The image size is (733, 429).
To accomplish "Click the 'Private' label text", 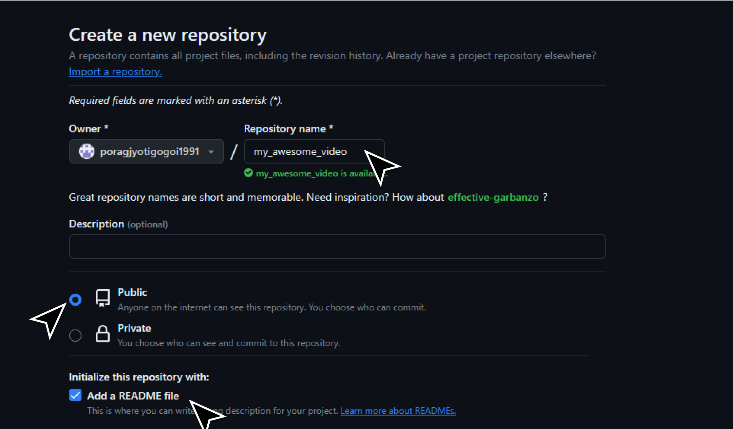I will click(x=134, y=328).
